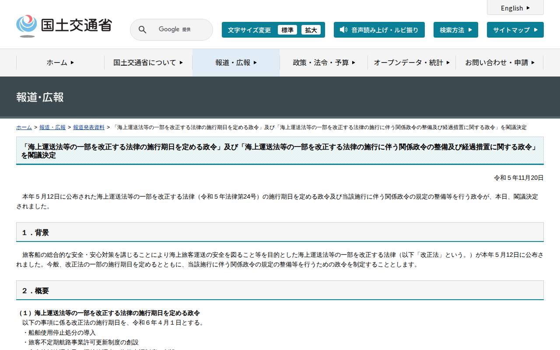
Task: Set text size to 拡大
Action: click(x=311, y=30)
